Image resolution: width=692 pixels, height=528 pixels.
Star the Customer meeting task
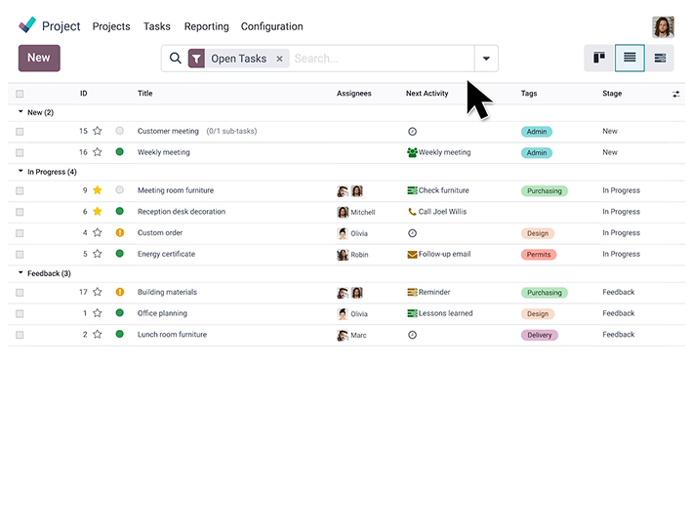click(97, 131)
